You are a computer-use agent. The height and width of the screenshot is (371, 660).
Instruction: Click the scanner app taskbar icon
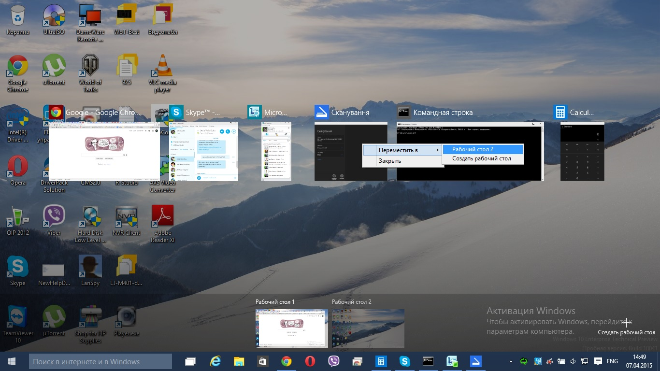[475, 361]
